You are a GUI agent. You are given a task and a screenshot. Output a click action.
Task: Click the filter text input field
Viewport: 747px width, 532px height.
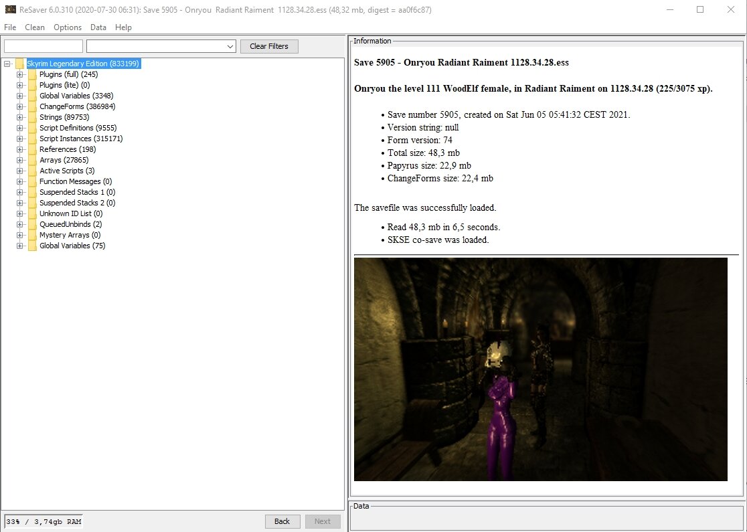(x=44, y=46)
